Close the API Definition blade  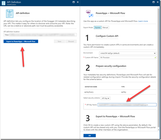tap(78, 2)
